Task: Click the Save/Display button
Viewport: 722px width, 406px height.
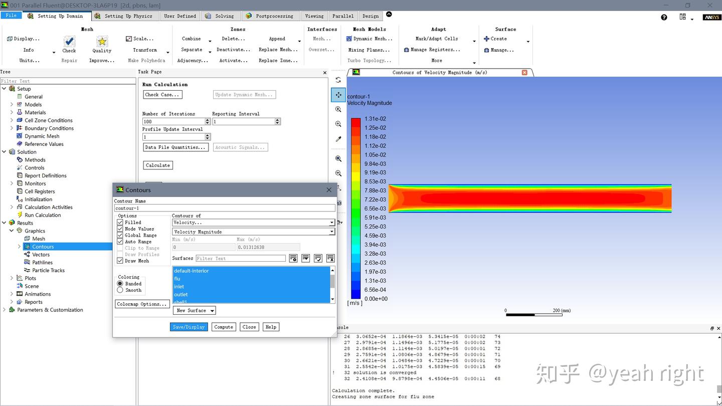Action: point(189,327)
